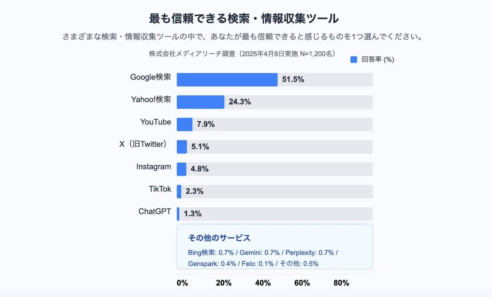Click the 80% x-axis tick label

[341, 283]
